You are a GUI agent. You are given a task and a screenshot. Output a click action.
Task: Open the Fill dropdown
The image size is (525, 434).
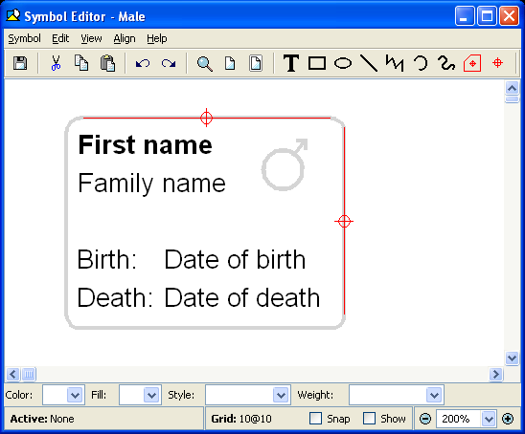(x=151, y=395)
